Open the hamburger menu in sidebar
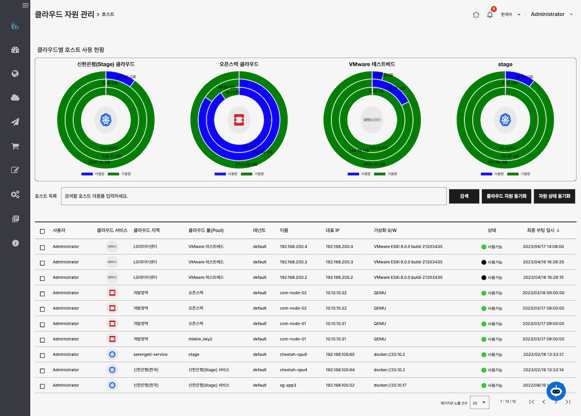Image resolution: width=581 pixels, height=416 pixels. [x=25, y=5]
